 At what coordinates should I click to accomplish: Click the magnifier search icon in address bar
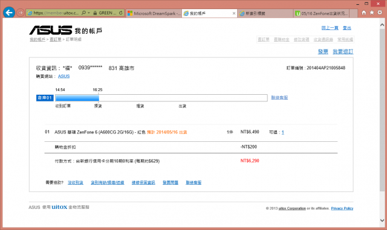[x=83, y=13]
